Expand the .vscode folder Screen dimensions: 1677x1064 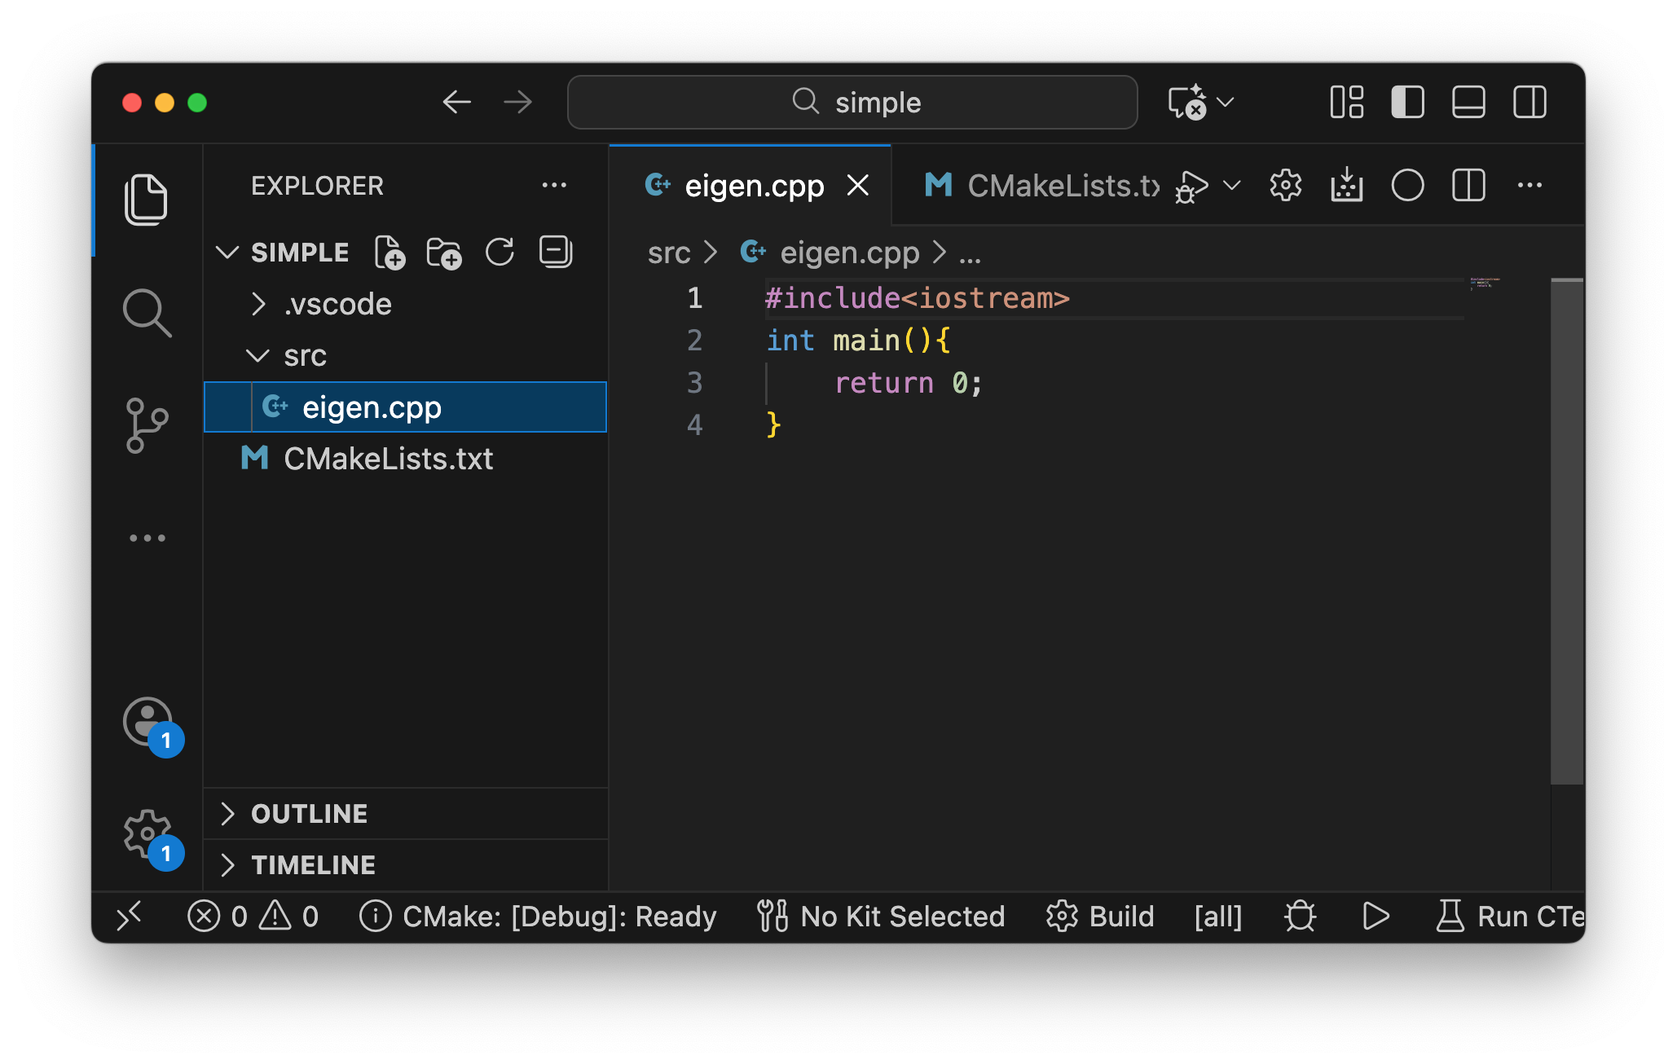click(337, 304)
